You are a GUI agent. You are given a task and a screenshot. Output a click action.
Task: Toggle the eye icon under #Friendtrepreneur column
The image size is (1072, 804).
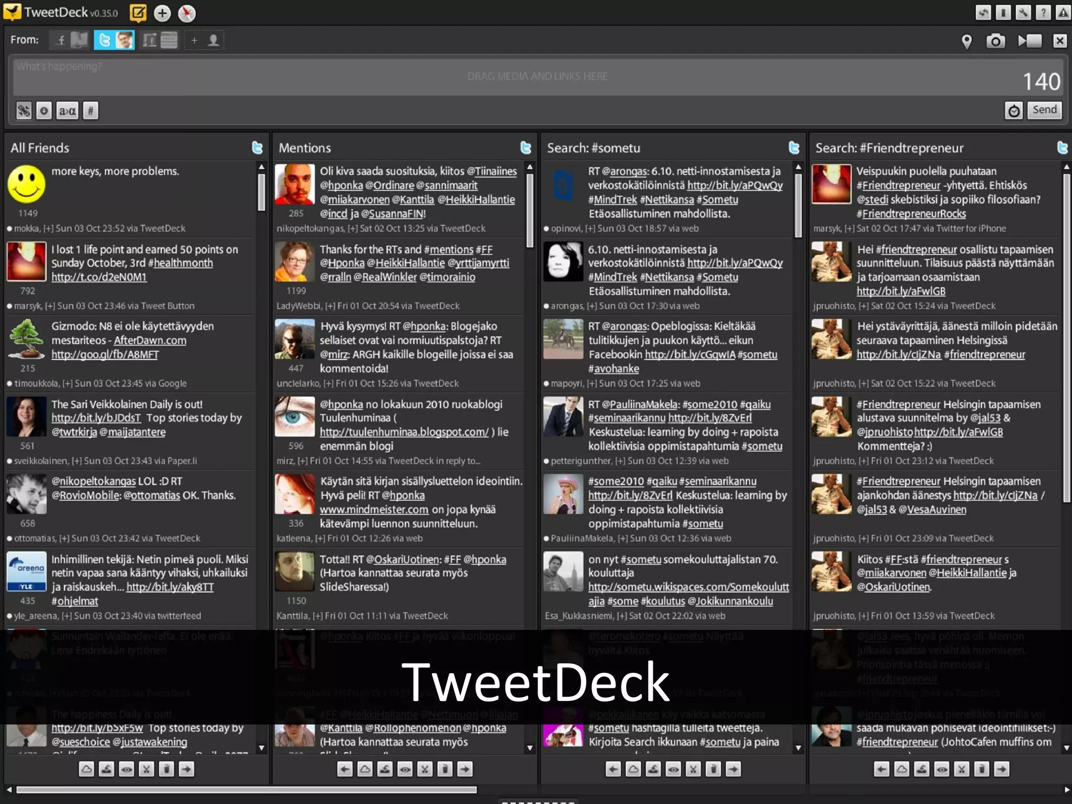pos(942,769)
